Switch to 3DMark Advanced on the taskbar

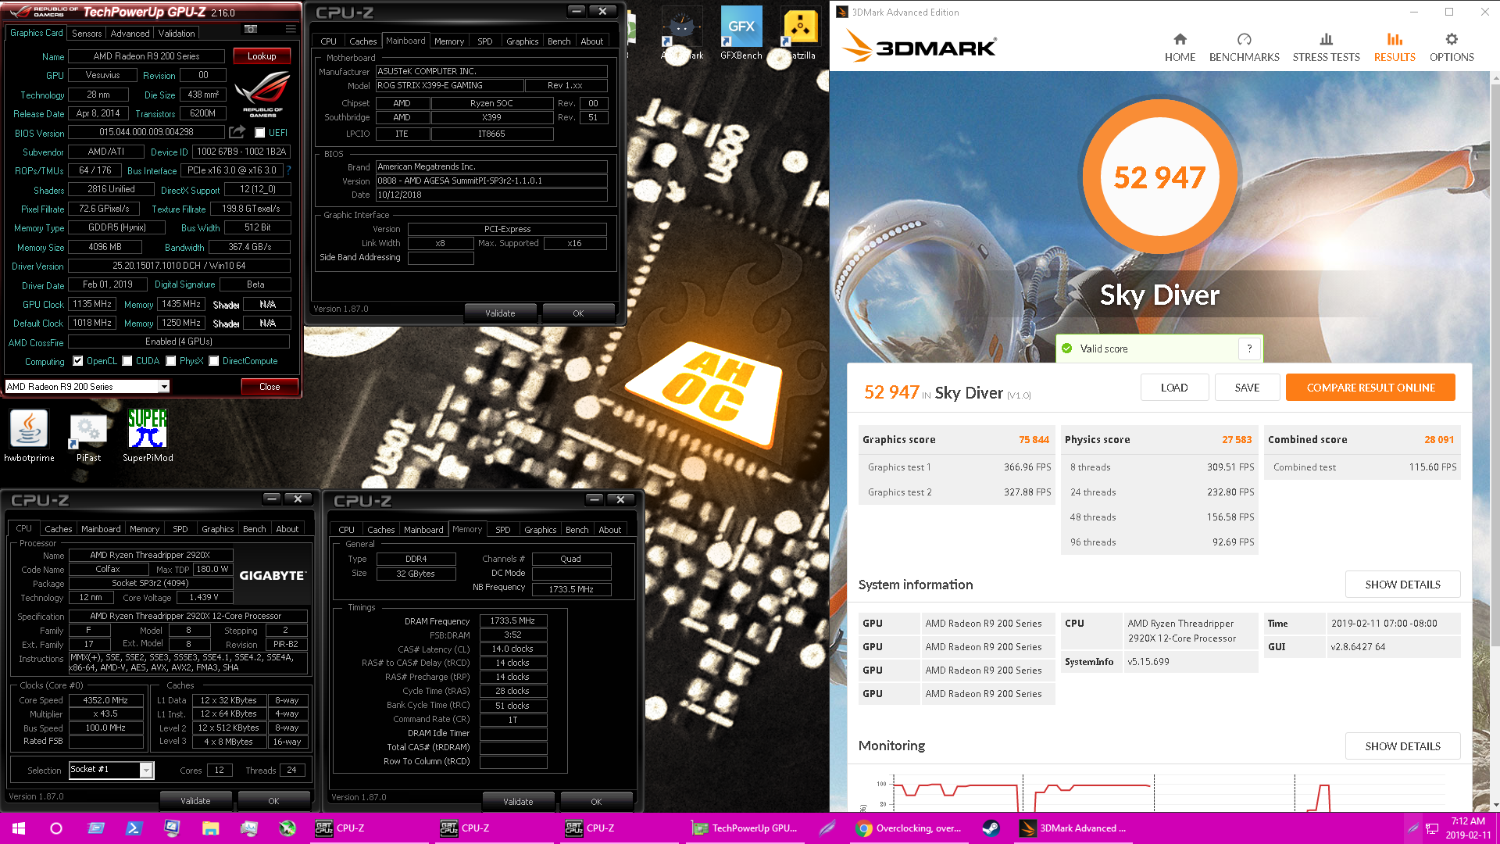pyautogui.click(x=1074, y=828)
